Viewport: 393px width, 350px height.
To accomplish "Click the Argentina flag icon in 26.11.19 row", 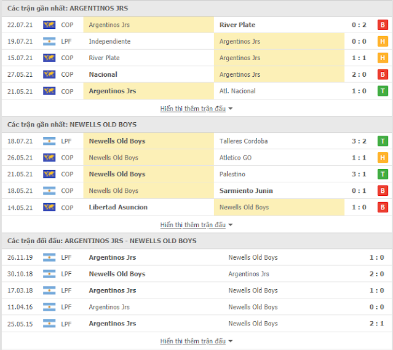I will (x=49, y=257).
